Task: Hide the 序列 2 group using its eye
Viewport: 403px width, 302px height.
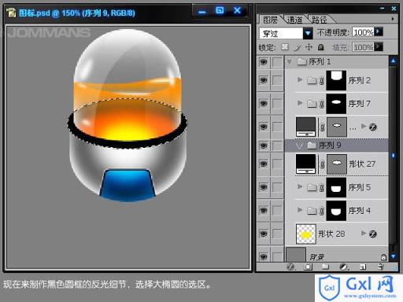Action: (x=264, y=80)
